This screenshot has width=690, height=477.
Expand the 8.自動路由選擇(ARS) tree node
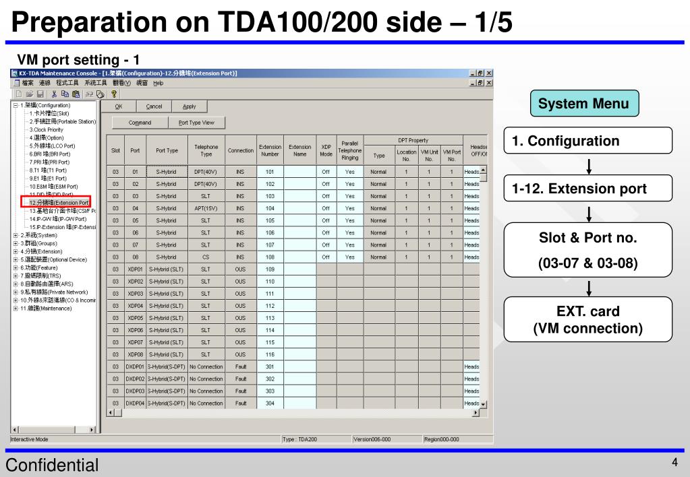coord(16,284)
